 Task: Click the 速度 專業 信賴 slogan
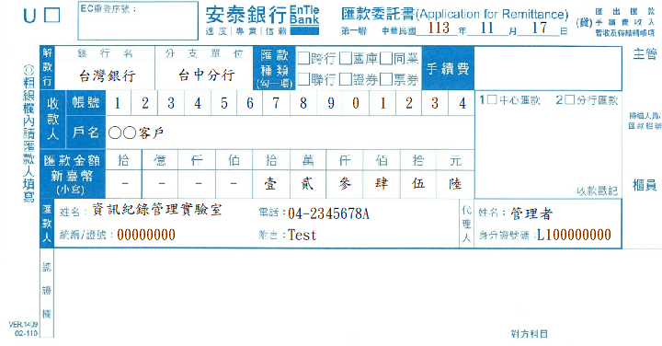click(246, 31)
